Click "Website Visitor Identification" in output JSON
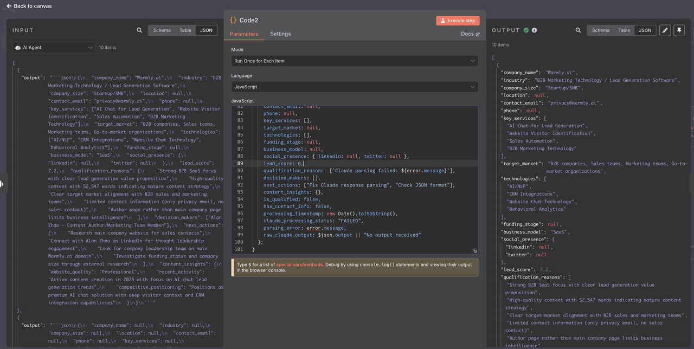The height and width of the screenshot is (349, 694). pyautogui.click(x=550, y=133)
